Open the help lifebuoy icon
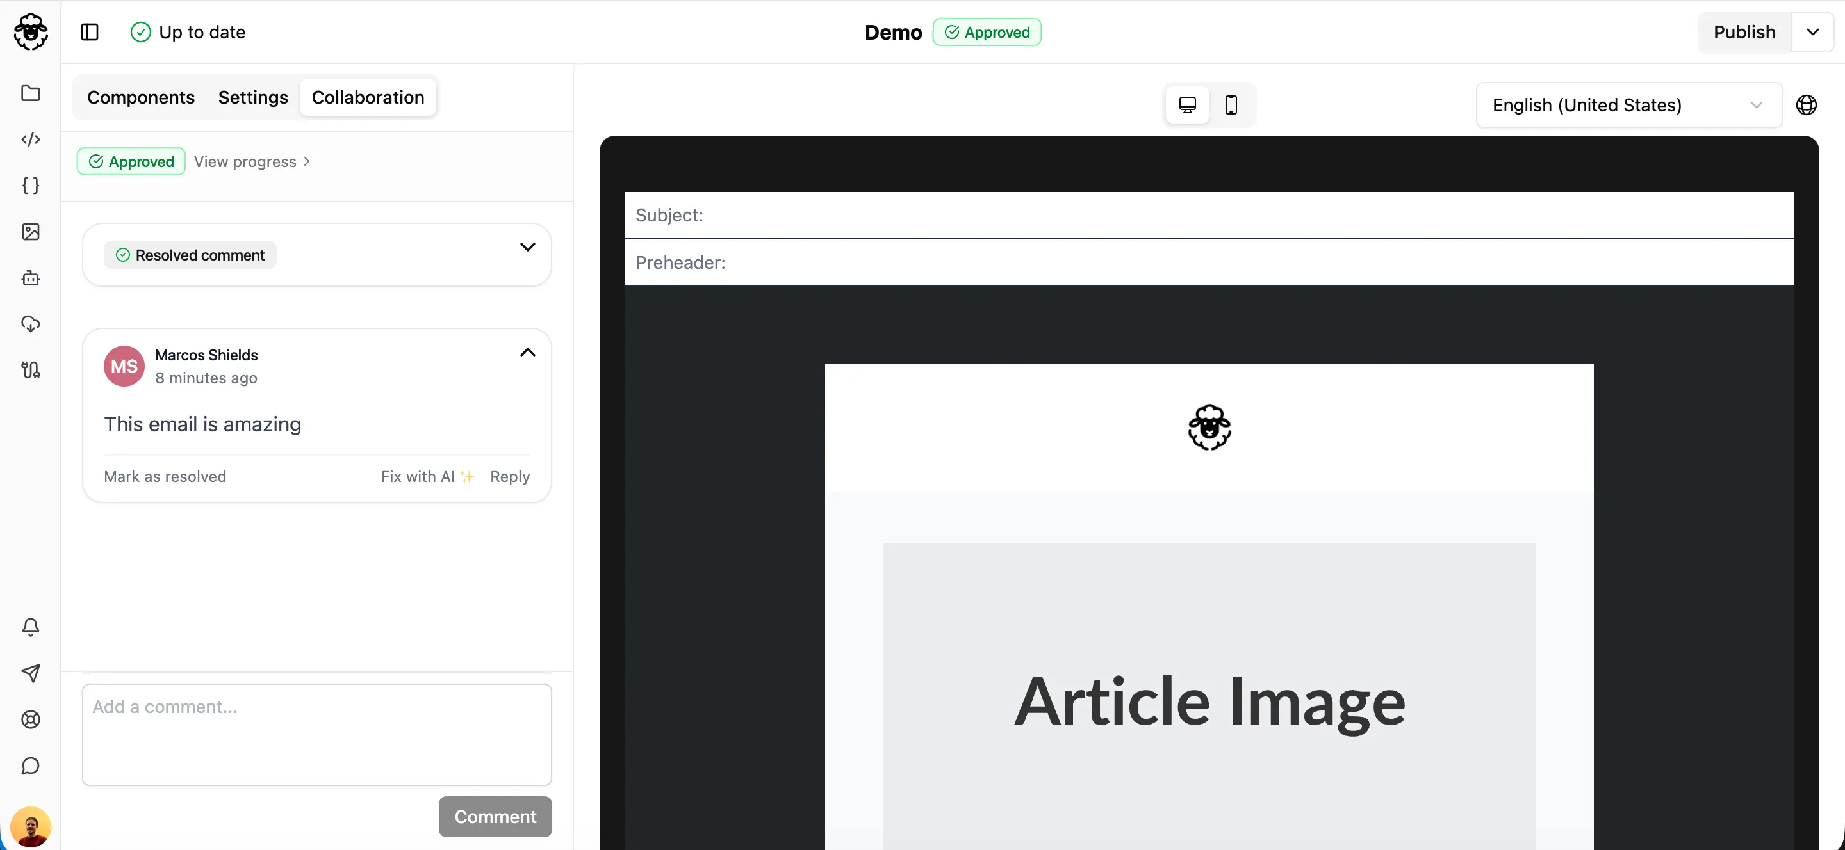The image size is (1845, 850). (31, 720)
